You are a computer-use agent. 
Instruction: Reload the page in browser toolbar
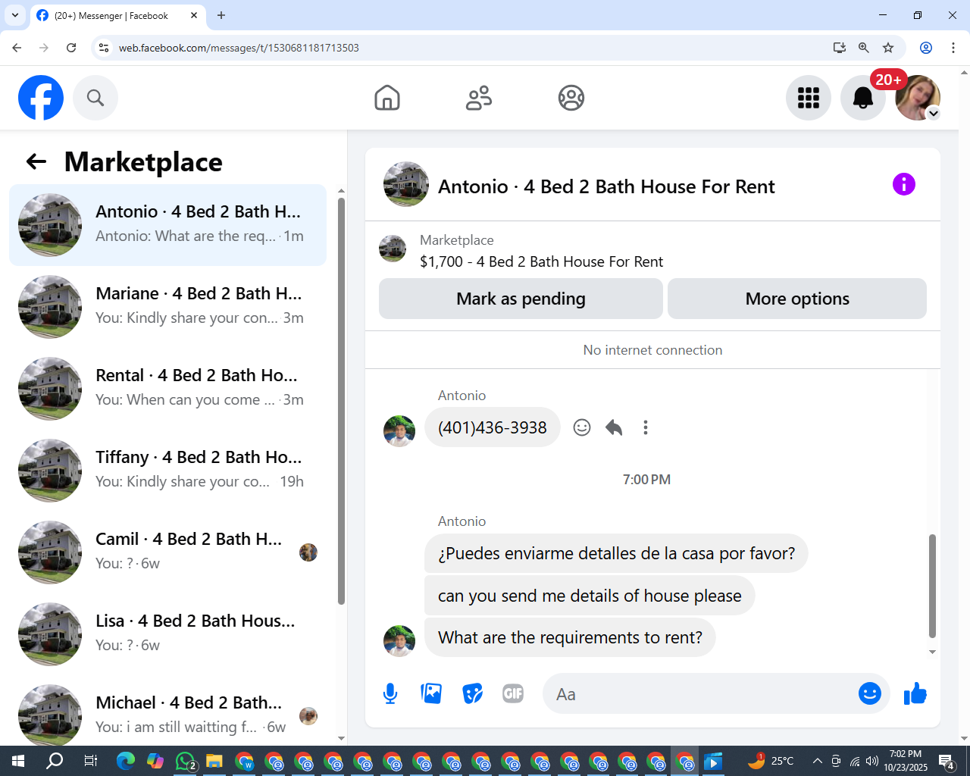coord(71,48)
